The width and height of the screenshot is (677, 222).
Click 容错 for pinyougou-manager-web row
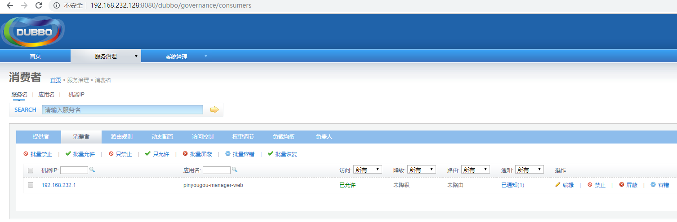pyautogui.click(x=660, y=185)
